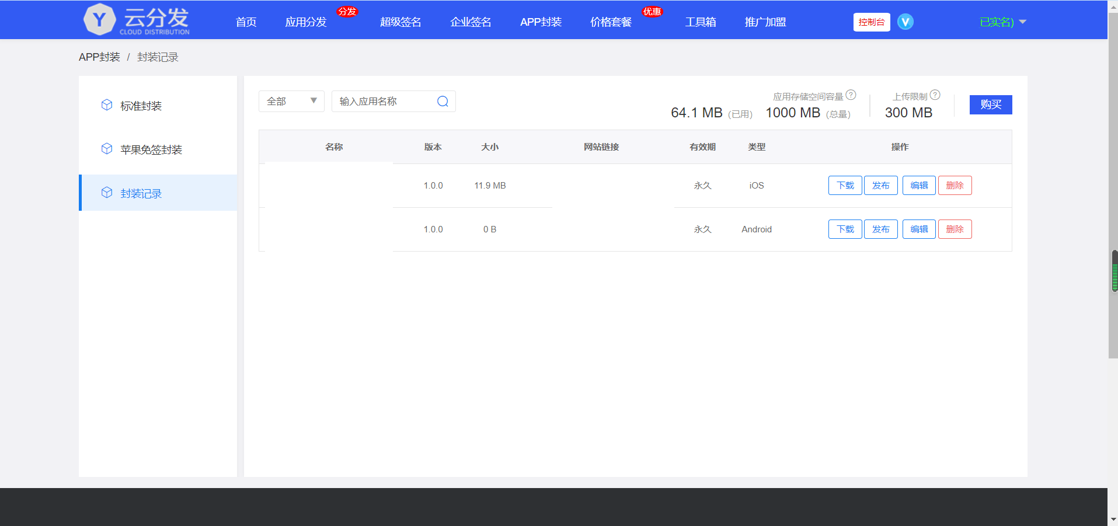The width and height of the screenshot is (1118, 526).
Task: Click the search magnifier icon
Action: pos(442,101)
